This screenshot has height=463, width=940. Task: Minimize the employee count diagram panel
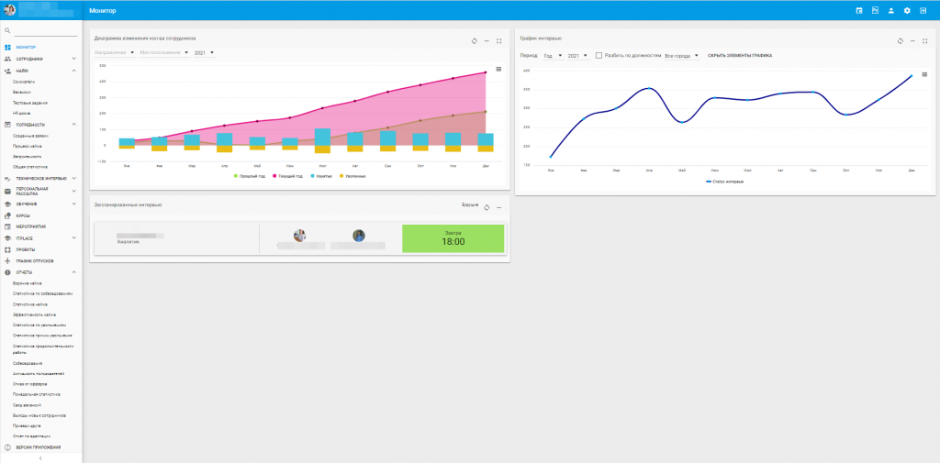click(x=487, y=40)
